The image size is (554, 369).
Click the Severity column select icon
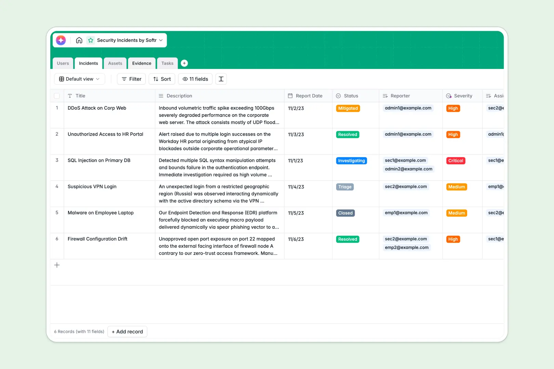pyautogui.click(x=449, y=96)
